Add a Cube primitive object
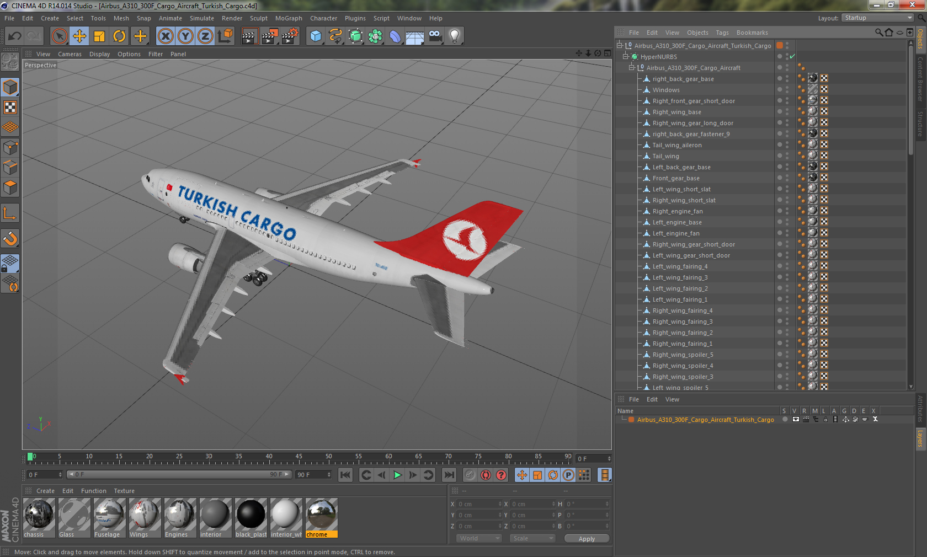 316,36
